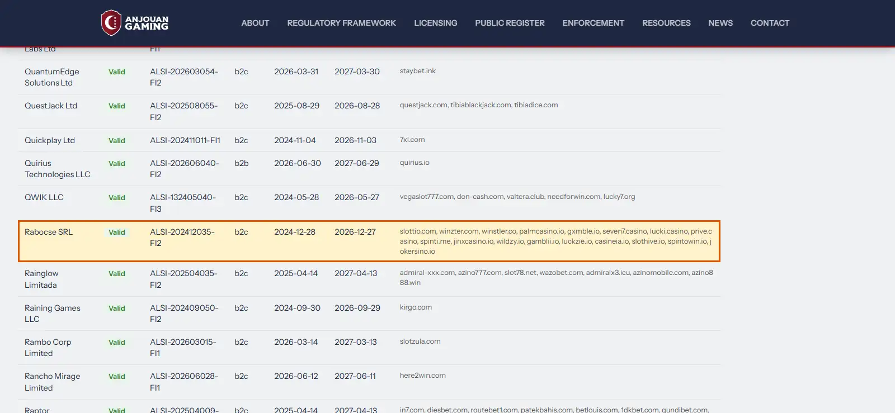895x413 pixels.
Task: Click the Valid status for QuestJack Ltd
Action: 117,106
